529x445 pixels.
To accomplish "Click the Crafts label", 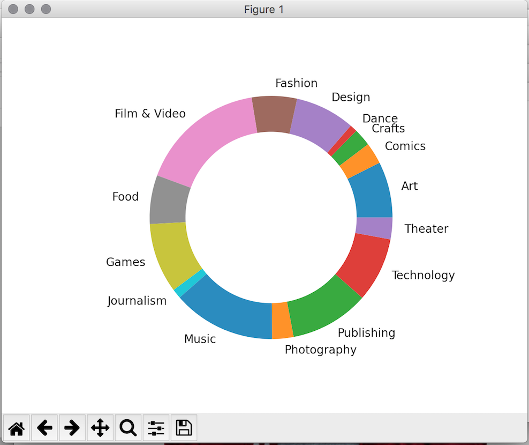I will point(388,128).
